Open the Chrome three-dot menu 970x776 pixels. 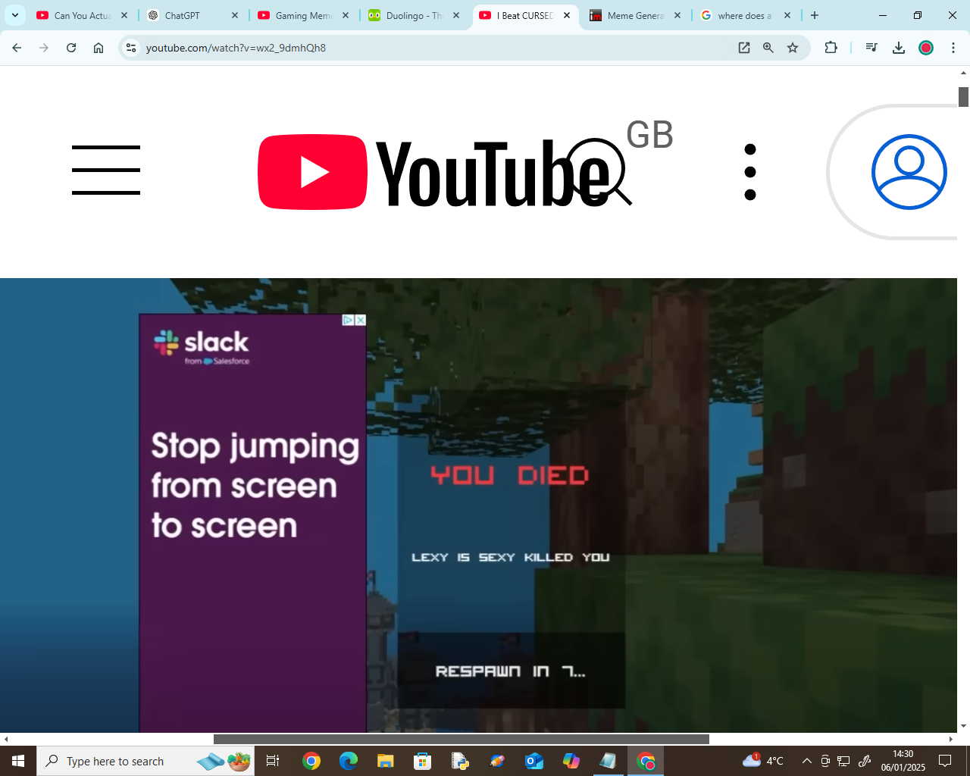(x=953, y=48)
